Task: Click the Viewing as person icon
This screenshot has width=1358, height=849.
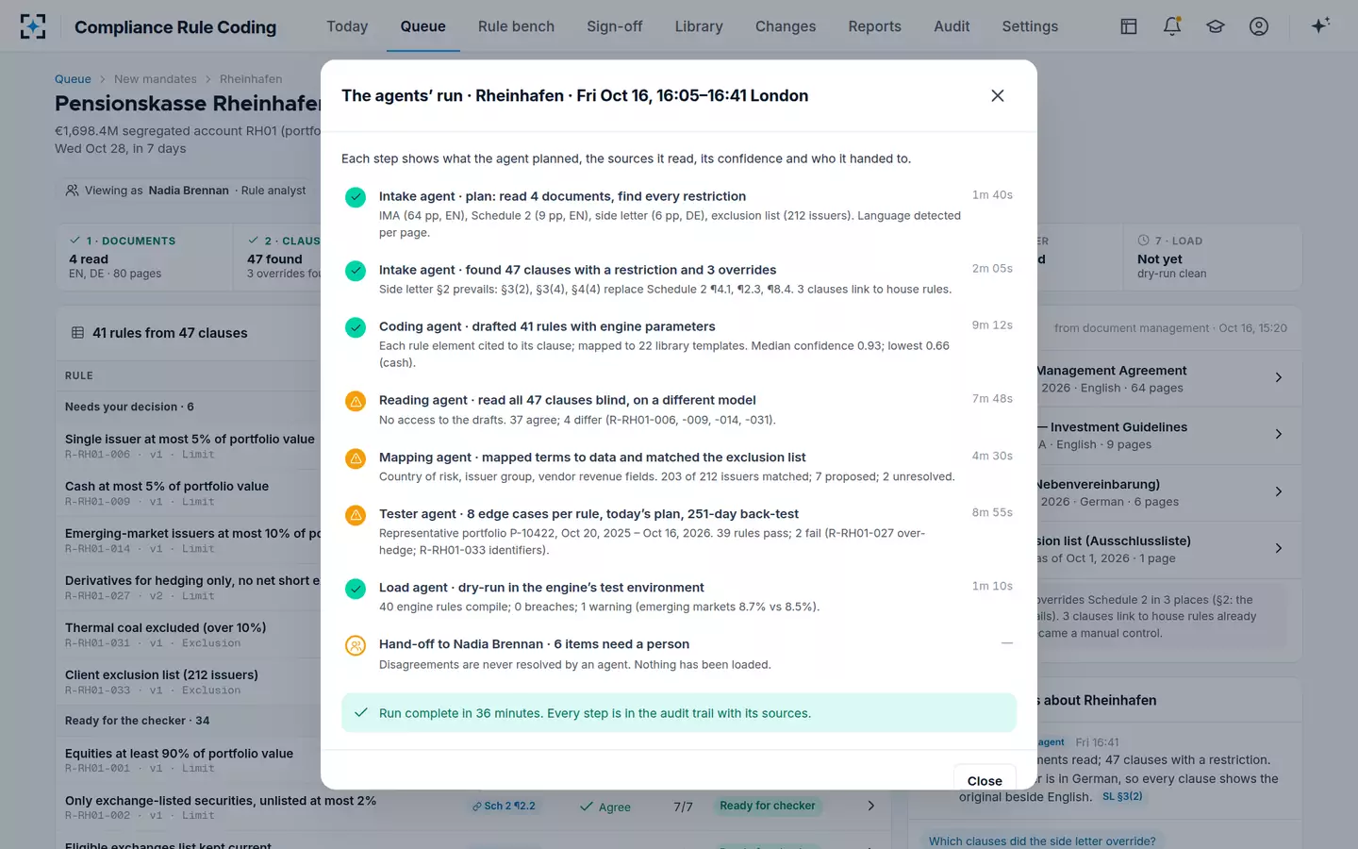Action: pyautogui.click(x=72, y=190)
